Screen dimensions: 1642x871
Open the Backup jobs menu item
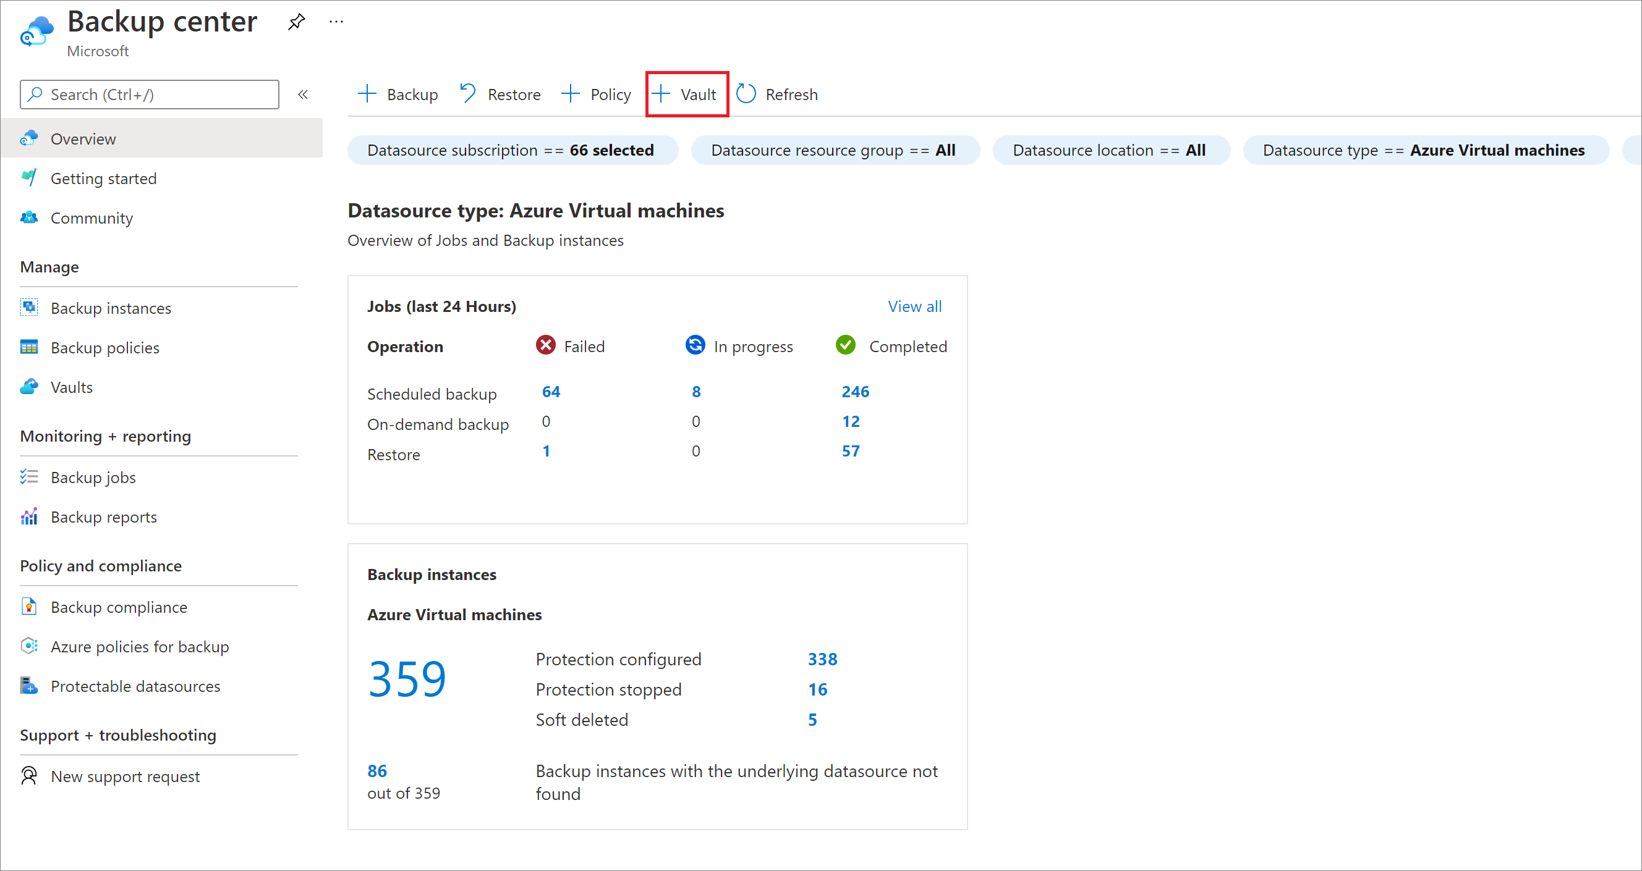pos(93,478)
